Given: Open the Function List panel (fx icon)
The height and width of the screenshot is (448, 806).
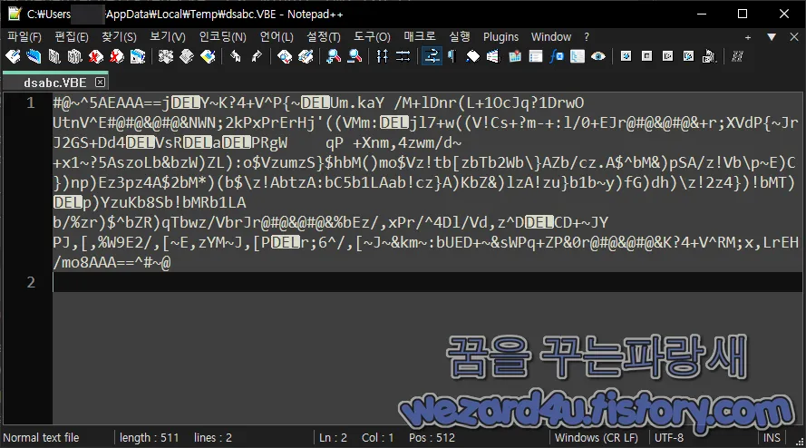Looking at the screenshot, I should pos(556,56).
